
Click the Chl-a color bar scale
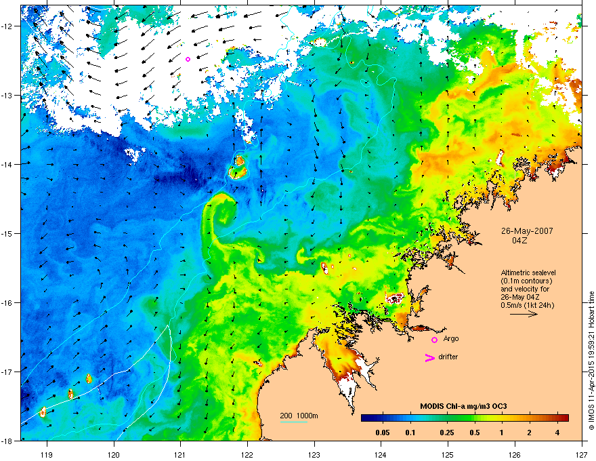(x=465, y=418)
